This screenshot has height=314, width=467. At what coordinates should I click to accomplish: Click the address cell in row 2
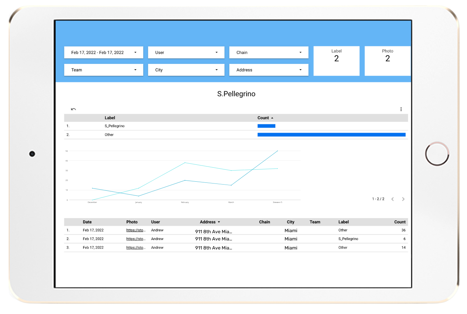tap(214, 239)
